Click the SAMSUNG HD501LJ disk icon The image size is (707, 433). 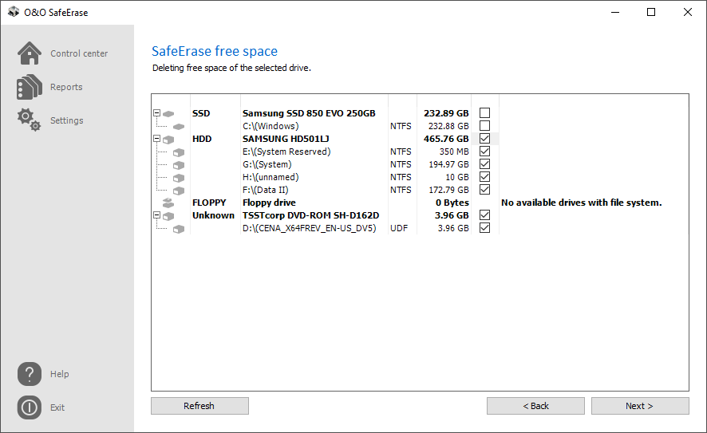[x=168, y=140]
